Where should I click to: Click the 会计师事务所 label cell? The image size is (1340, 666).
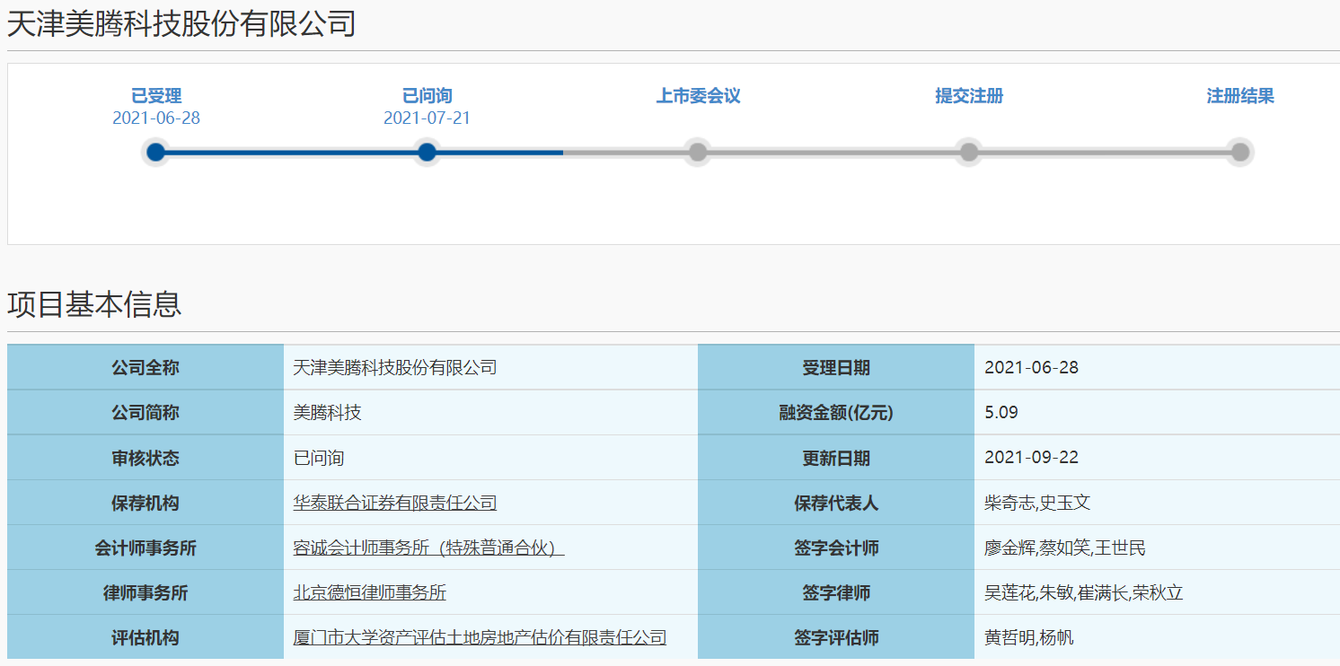145,548
